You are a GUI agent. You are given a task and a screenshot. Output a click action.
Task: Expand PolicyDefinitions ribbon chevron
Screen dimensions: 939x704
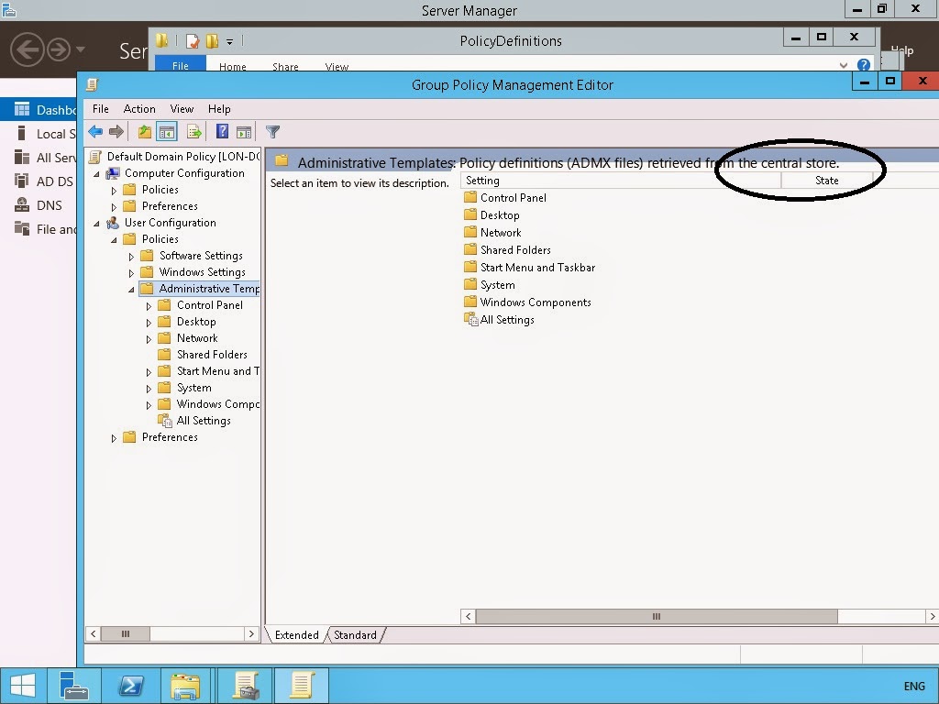(844, 65)
